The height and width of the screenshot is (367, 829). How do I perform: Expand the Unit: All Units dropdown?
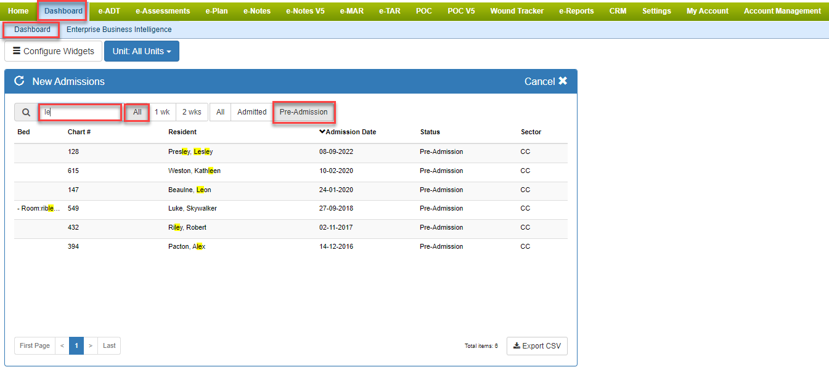pyautogui.click(x=142, y=51)
